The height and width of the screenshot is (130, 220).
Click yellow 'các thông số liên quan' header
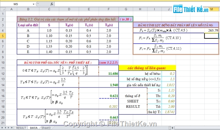pos(147,68)
